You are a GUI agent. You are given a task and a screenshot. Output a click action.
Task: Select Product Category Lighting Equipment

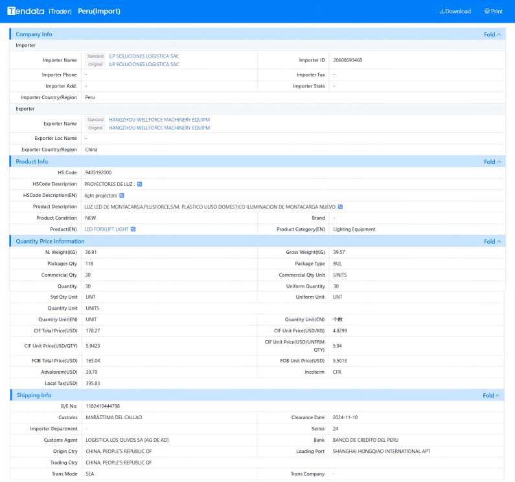point(354,229)
